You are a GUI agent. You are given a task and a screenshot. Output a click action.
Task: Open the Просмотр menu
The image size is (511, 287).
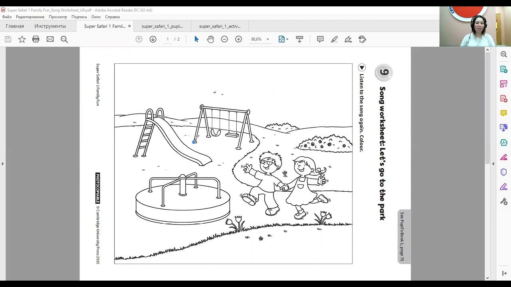(58, 17)
